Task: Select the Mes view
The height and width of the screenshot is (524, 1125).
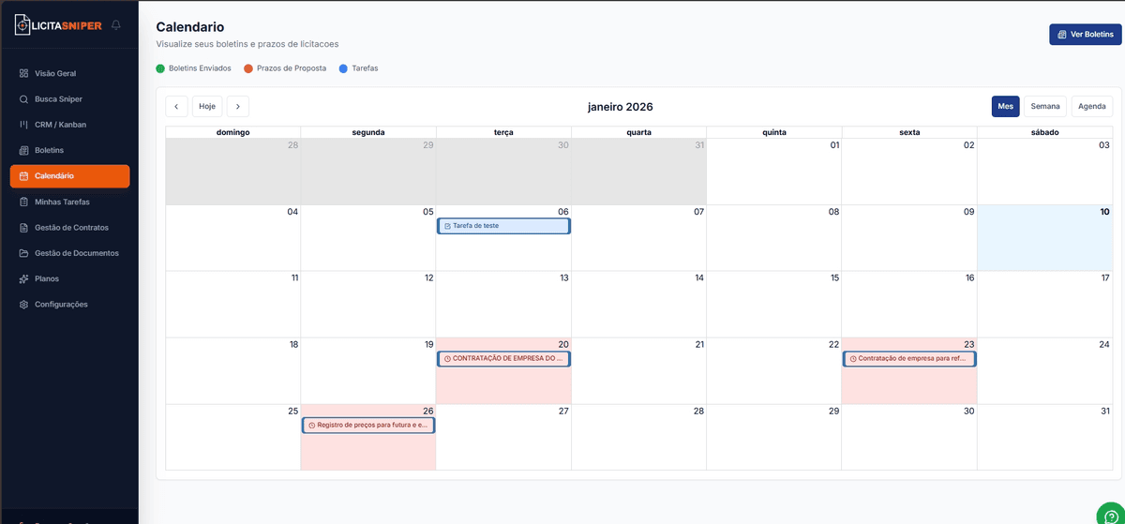Action: click(x=1005, y=107)
